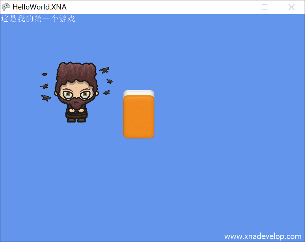The width and height of the screenshot is (305, 242).
Task: Open the www.xnadevelop.com link
Action: (x=262, y=236)
